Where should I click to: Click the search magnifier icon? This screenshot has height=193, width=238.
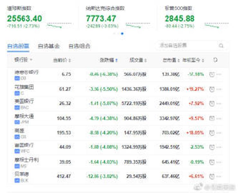[221, 46]
